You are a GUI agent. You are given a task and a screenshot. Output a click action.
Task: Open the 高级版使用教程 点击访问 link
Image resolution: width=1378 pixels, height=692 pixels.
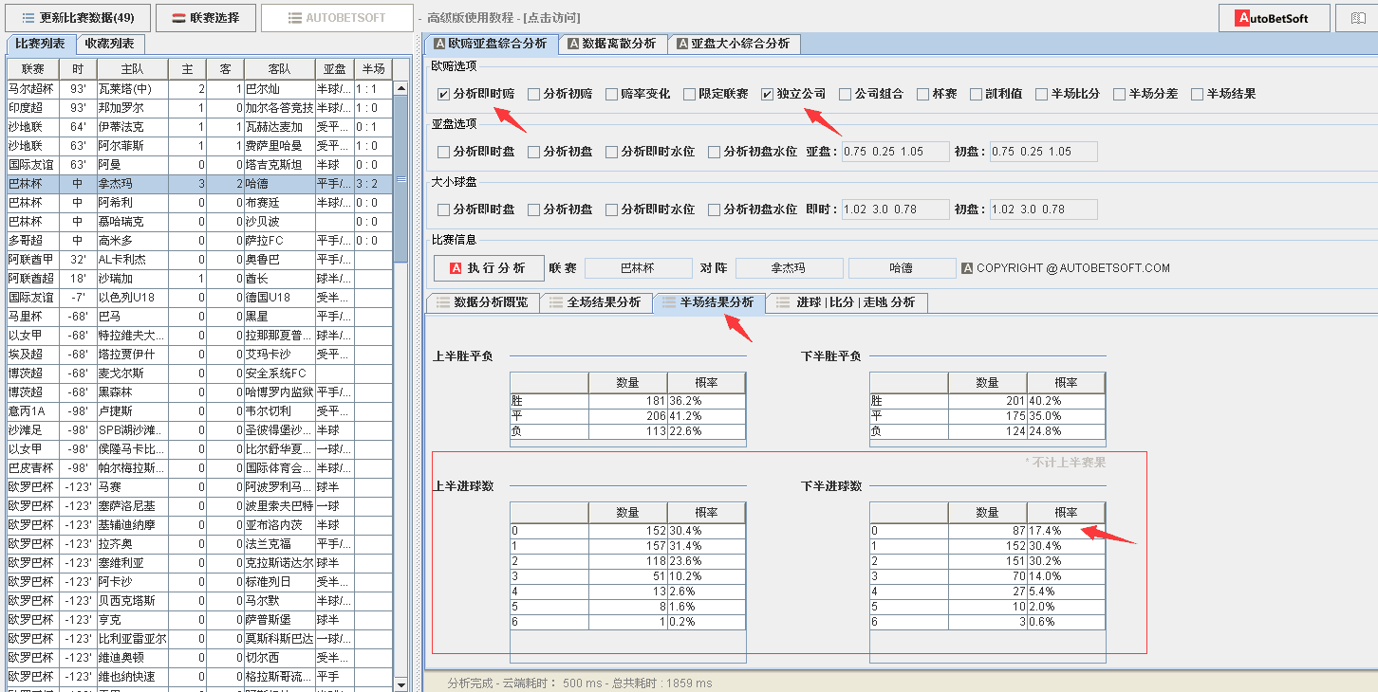click(503, 18)
